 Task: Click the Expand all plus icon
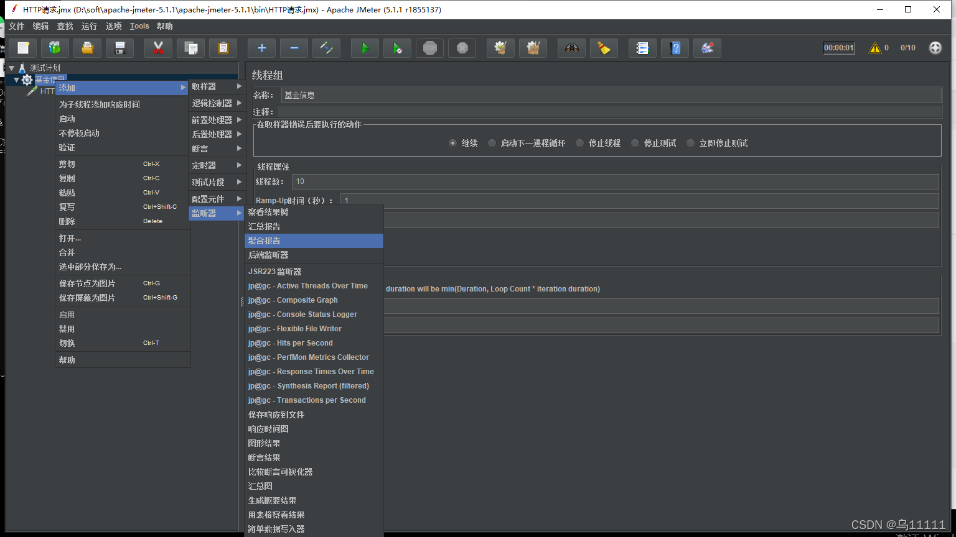[262, 48]
